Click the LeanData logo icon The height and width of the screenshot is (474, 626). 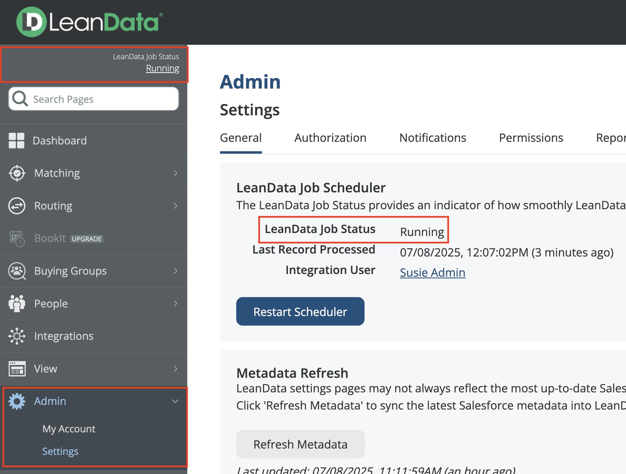pyautogui.click(x=31, y=22)
